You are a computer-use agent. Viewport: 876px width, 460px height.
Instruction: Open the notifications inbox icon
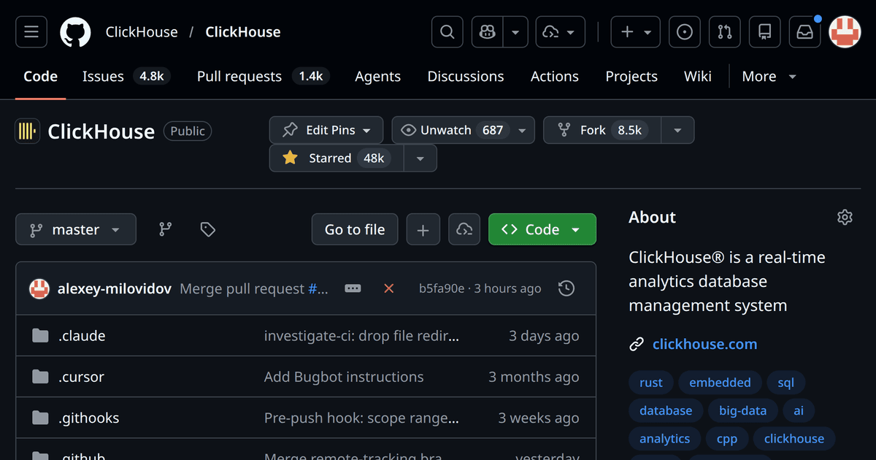pyautogui.click(x=804, y=32)
